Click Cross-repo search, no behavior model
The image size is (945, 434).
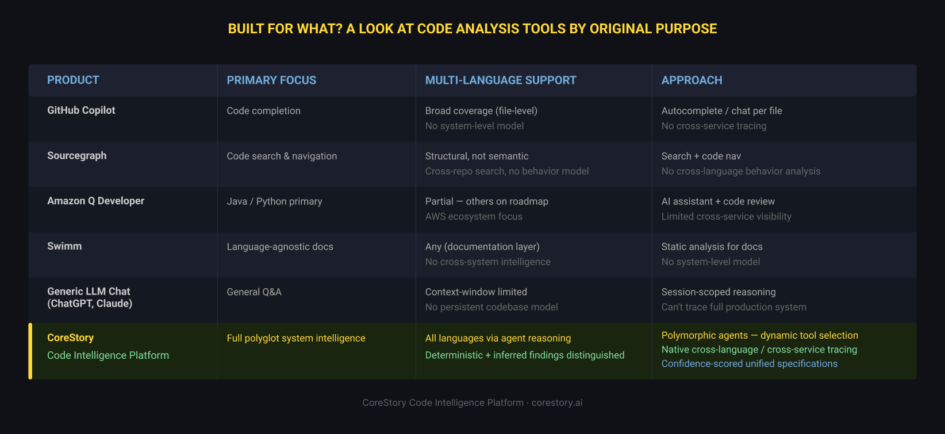point(507,171)
